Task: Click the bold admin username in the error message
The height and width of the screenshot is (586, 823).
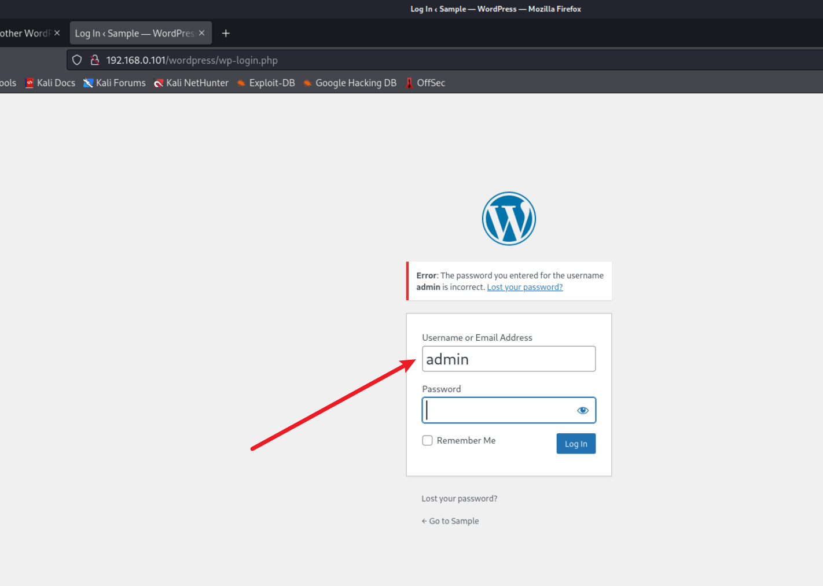Action: click(428, 287)
